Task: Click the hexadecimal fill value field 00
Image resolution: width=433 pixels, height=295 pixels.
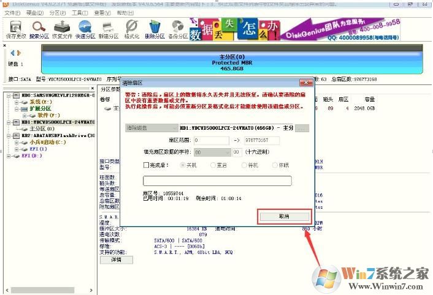Action: pos(237,152)
